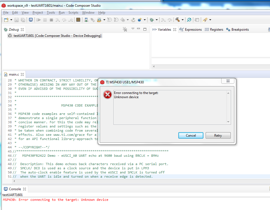Open the Debug launch dropdown arrow
Image resolution: width=270 pixels, height=210 pixels.
pyautogui.click(x=157, y=20)
